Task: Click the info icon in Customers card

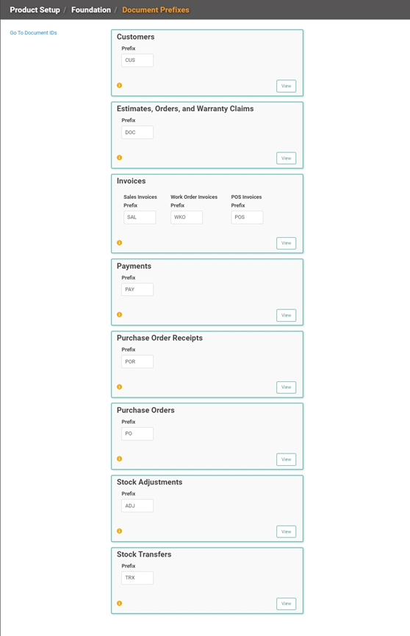Action: click(x=119, y=85)
